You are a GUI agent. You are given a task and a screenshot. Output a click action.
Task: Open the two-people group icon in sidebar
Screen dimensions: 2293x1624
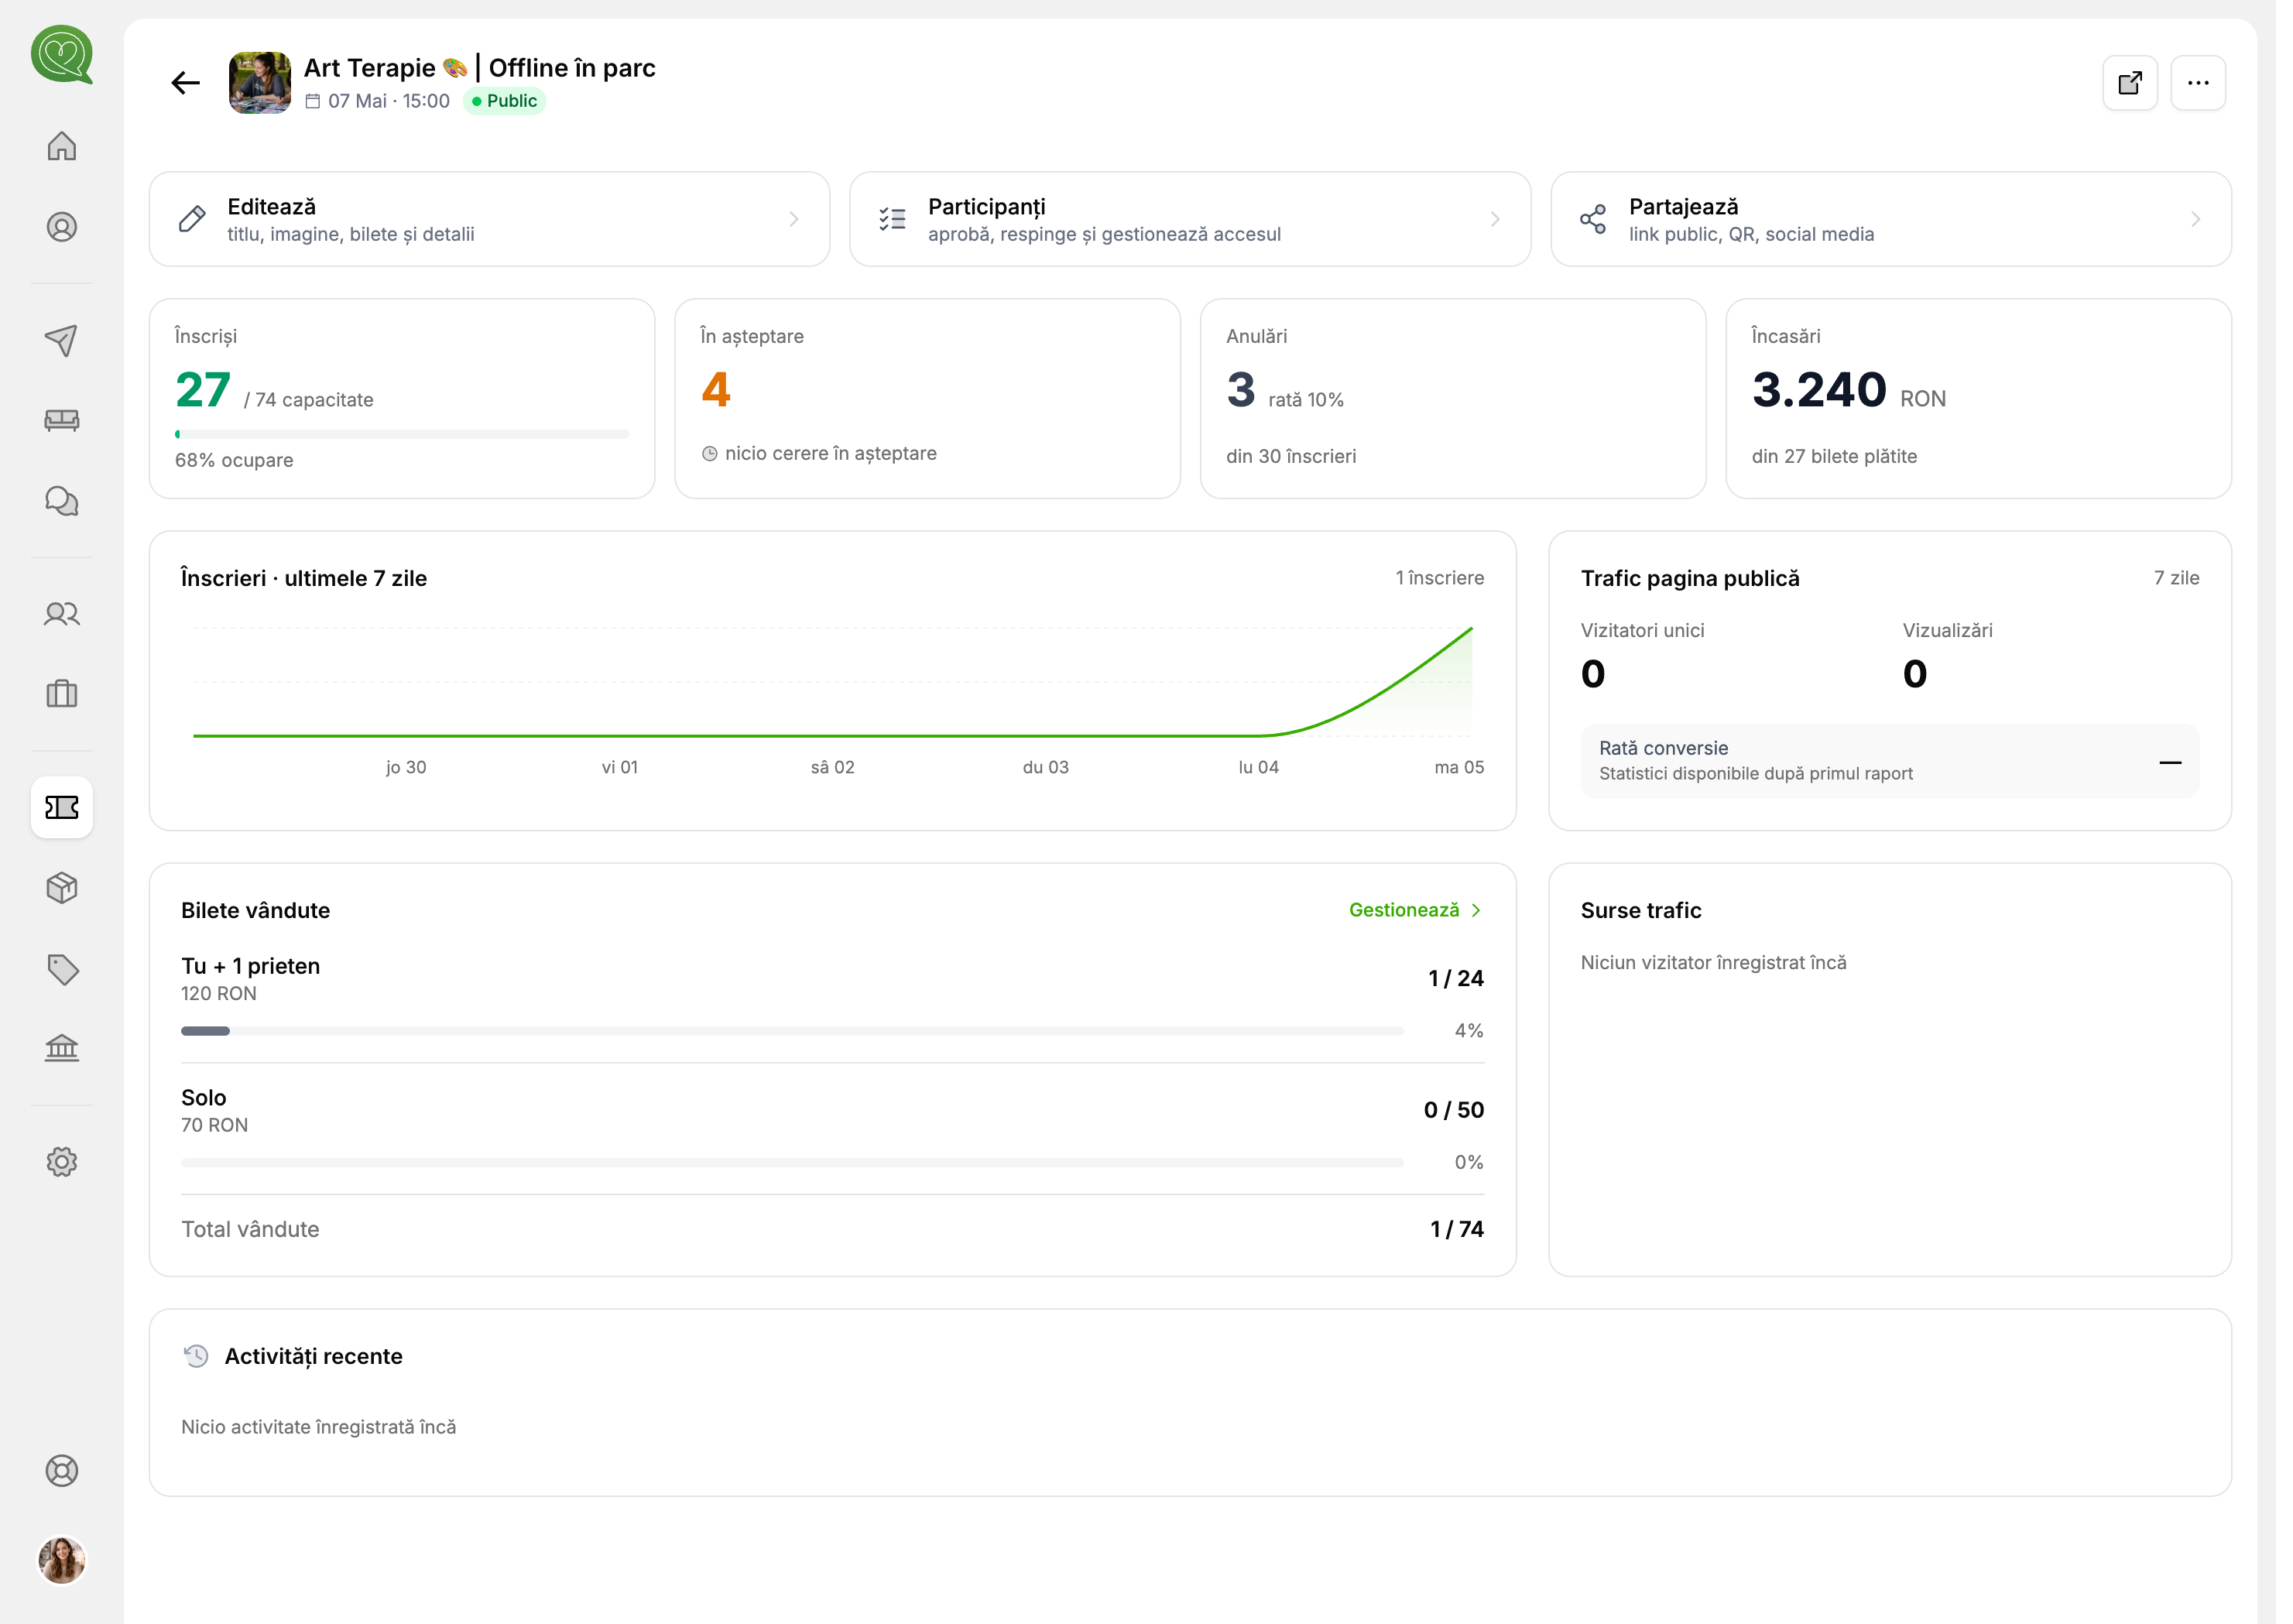click(x=62, y=614)
